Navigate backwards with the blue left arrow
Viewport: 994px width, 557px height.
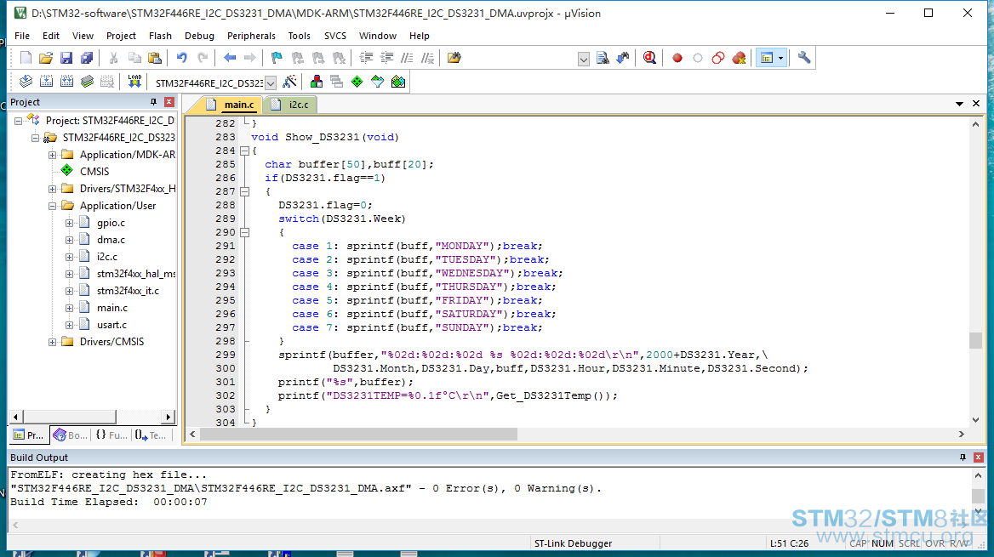coord(230,59)
